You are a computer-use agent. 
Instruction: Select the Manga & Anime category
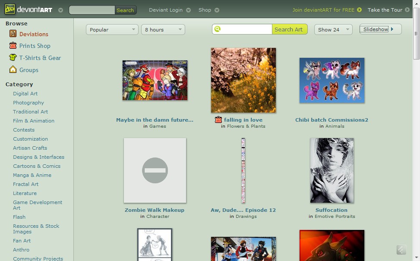[32, 175]
